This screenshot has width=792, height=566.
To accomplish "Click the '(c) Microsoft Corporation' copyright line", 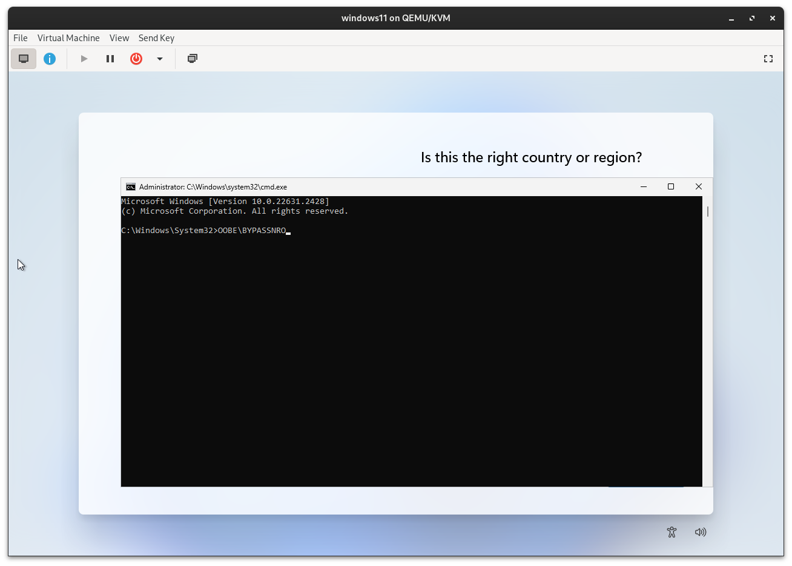I will pyautogui.click(x=235, y=211).
